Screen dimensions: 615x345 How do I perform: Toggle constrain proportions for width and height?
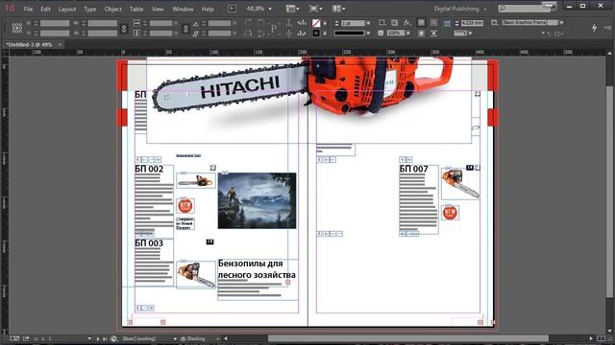click(124, 29)
